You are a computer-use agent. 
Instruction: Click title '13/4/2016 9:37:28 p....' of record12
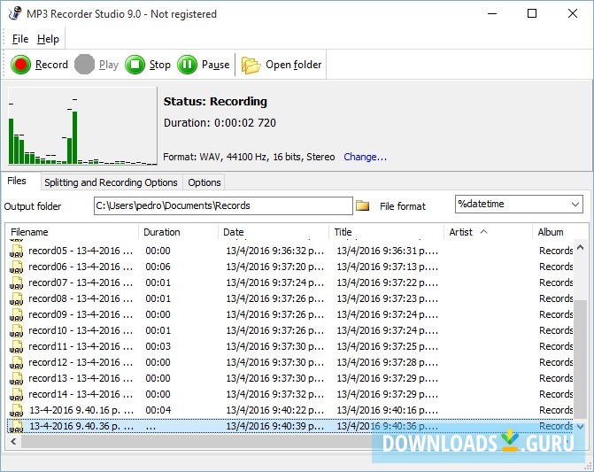(387, 362)
